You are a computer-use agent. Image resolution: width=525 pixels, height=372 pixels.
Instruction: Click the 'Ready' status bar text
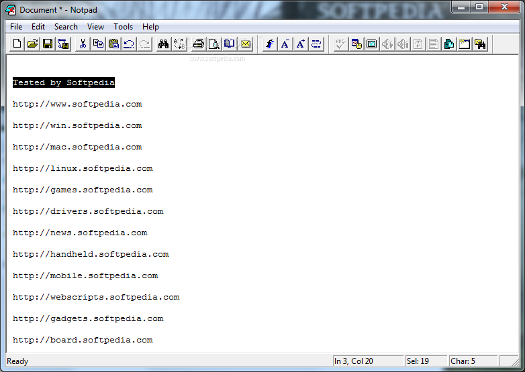pos(17,361)
